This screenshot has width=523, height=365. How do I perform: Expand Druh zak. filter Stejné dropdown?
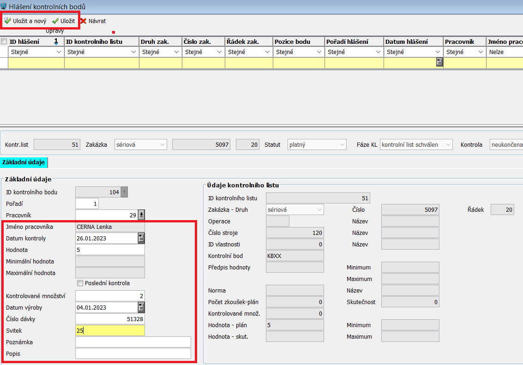click(x=177, y=52)
